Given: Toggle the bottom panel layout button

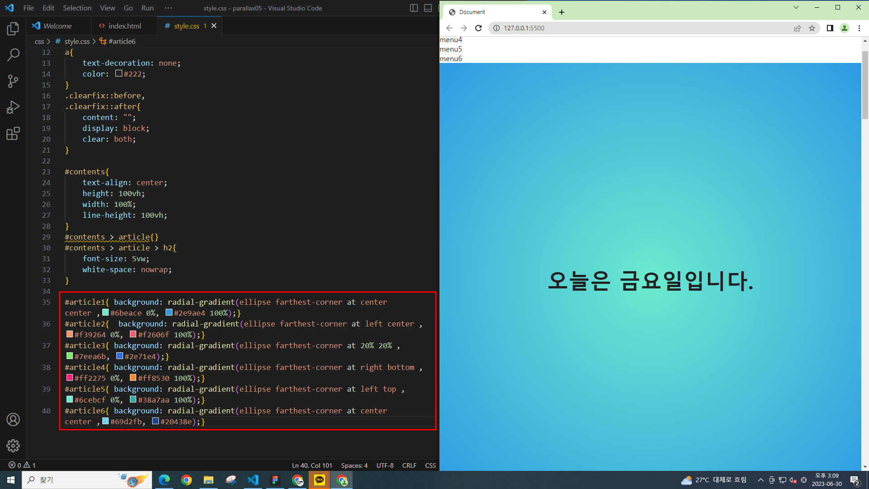Looking at the screenshot, I should coord(428,8).
